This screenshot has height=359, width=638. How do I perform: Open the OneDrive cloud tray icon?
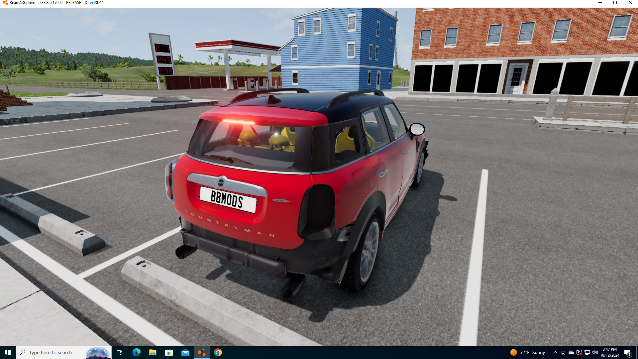[571, 352]
